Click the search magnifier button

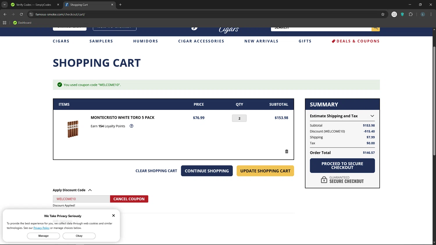(376, 28)
